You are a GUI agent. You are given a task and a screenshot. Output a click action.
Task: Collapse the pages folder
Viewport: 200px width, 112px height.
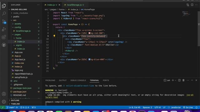pos(17,35)
